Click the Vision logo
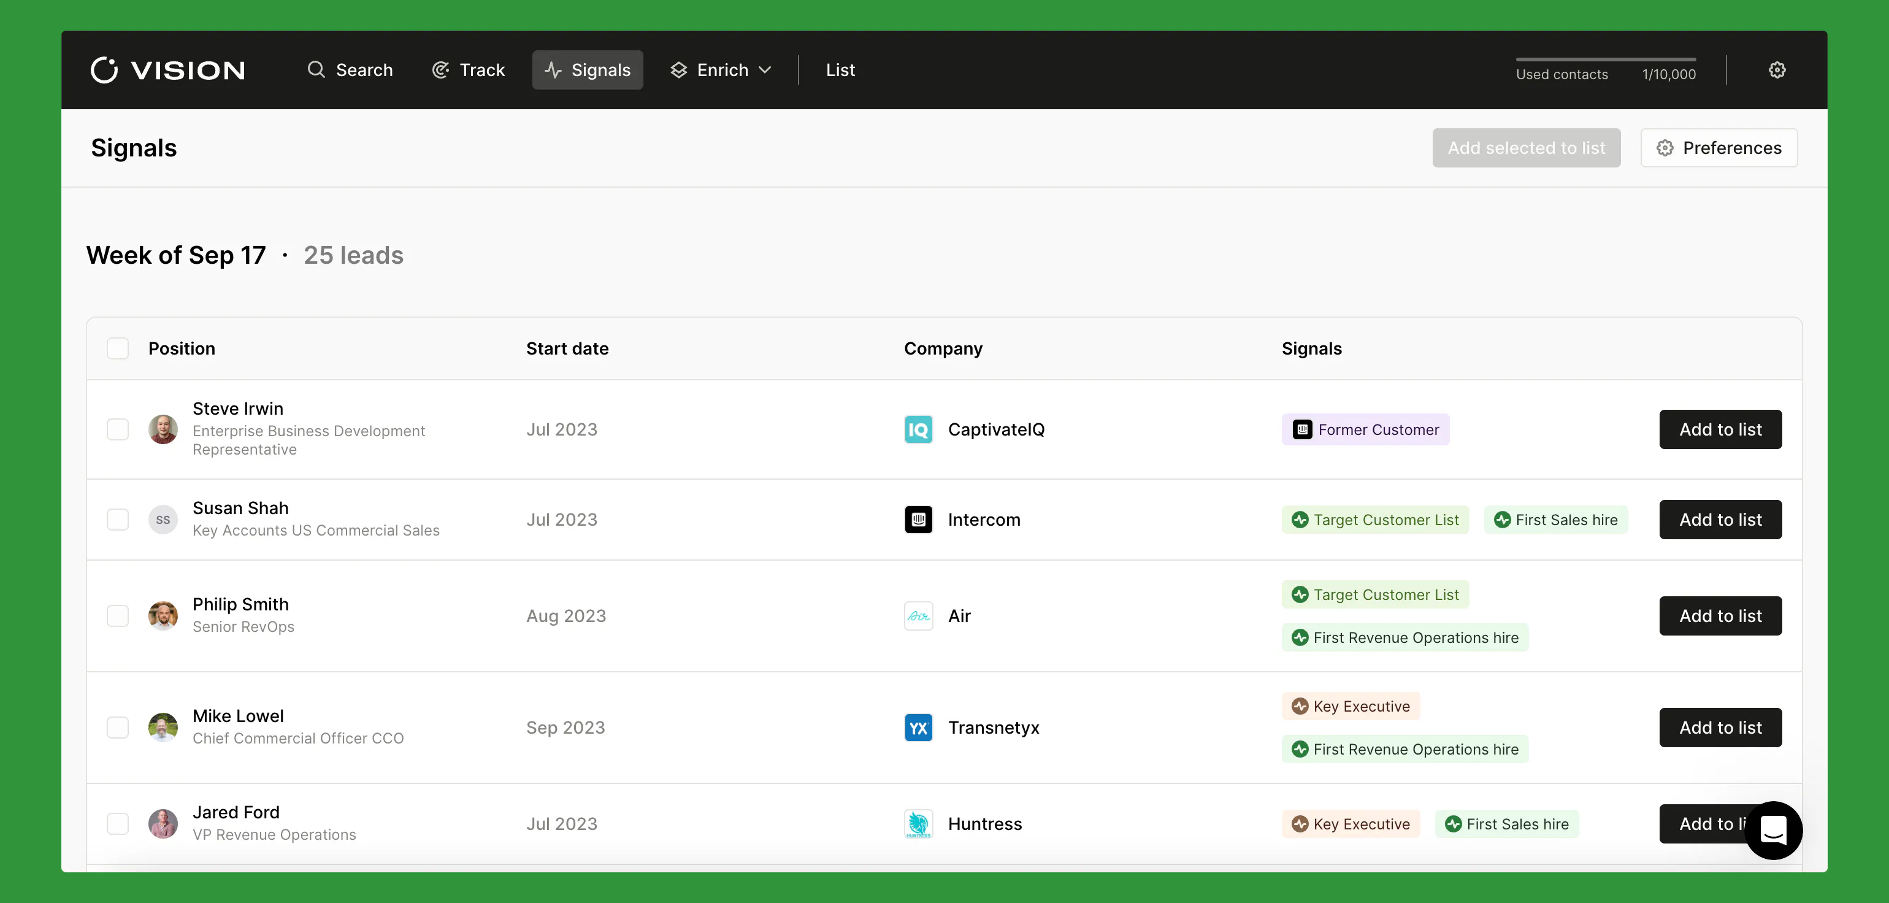 168,70
